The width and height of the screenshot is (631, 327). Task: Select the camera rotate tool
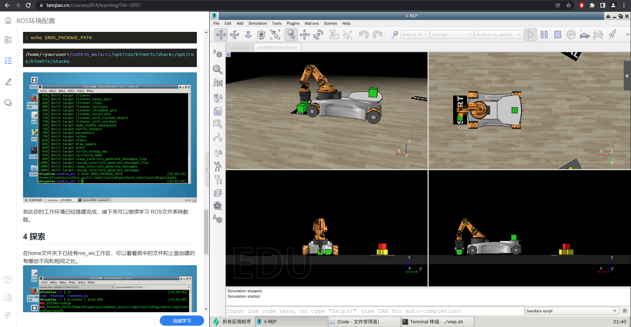pos(235,35)
